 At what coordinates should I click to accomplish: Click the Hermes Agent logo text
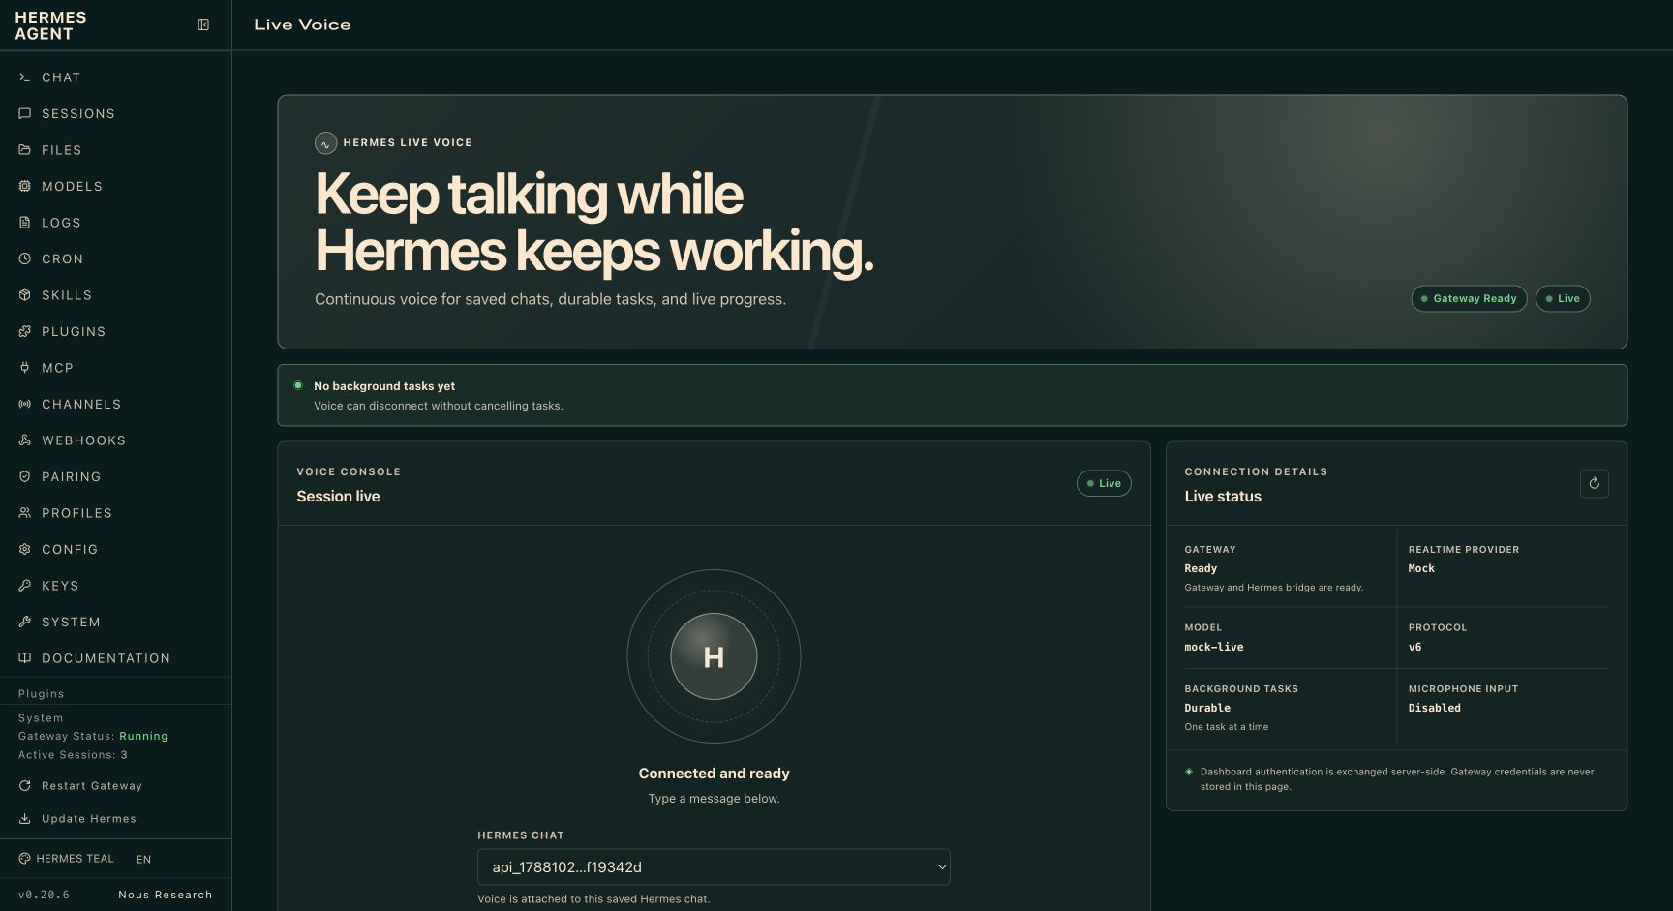50,25
